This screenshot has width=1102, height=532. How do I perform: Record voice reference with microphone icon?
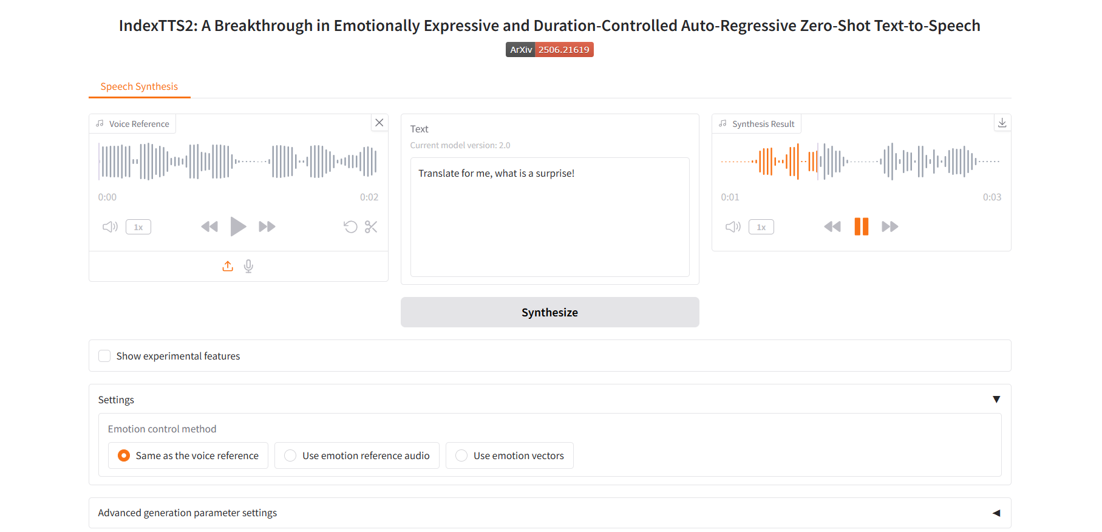248,266
